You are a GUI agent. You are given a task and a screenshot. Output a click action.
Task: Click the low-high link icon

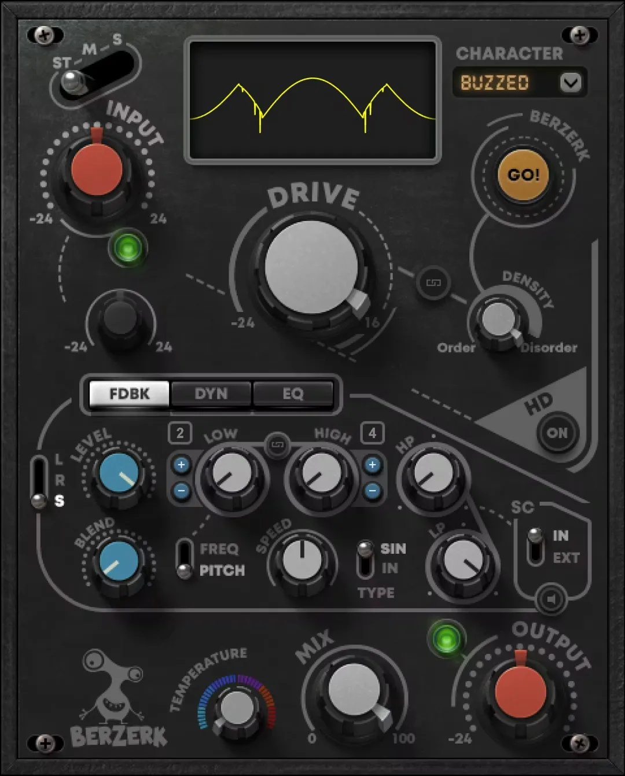coord(278,445)
